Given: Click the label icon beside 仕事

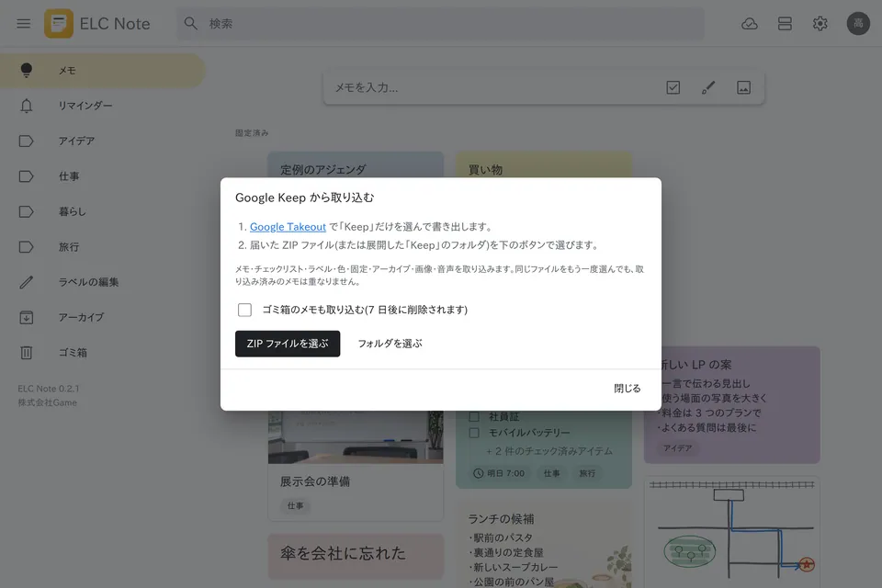Looking at the screenshot, I should [x=27, y=176].
